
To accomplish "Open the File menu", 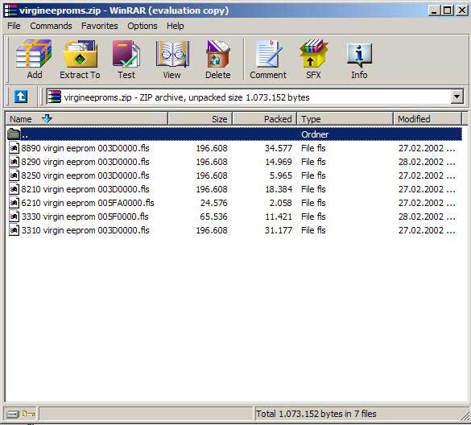I will point(14,26).
